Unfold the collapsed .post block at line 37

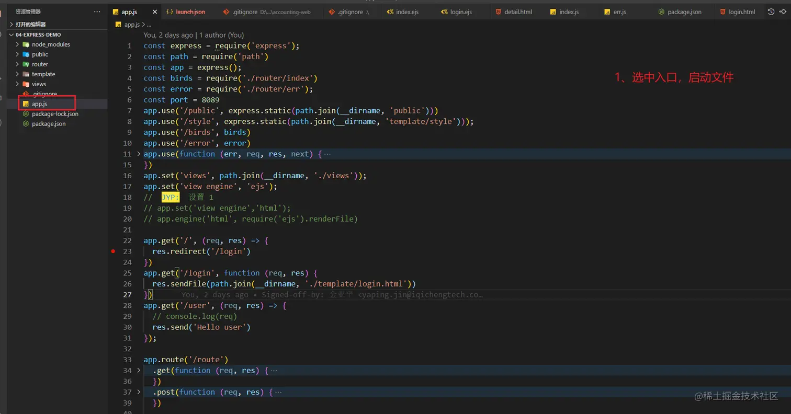click(139, 392)
